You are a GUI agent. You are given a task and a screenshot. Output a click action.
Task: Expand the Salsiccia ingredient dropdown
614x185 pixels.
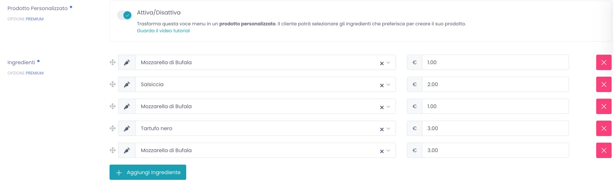(x=388, y=85)
